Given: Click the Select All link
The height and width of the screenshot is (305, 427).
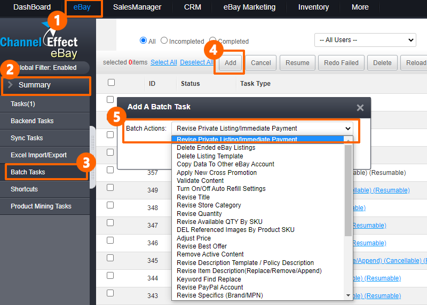Looking at the screenshot, I should [x=164, y=62].
